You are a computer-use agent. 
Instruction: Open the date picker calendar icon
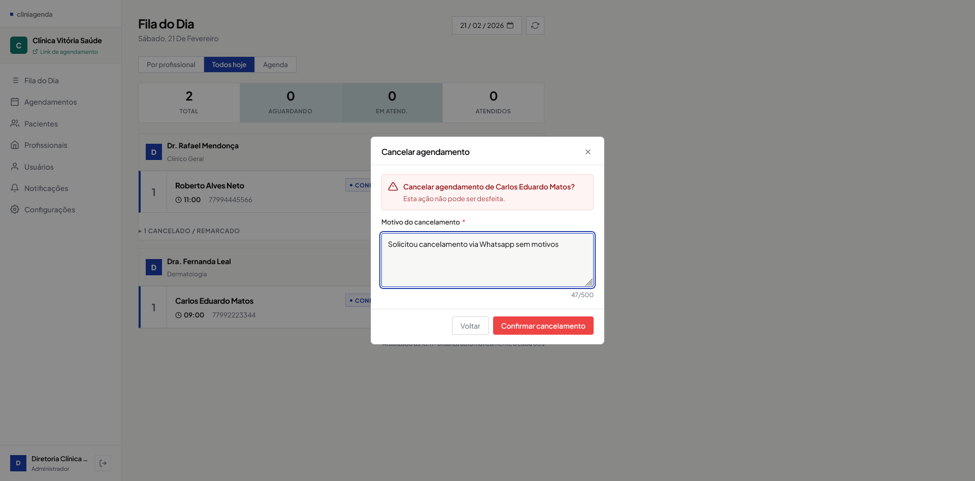click(x=511, y=25)
